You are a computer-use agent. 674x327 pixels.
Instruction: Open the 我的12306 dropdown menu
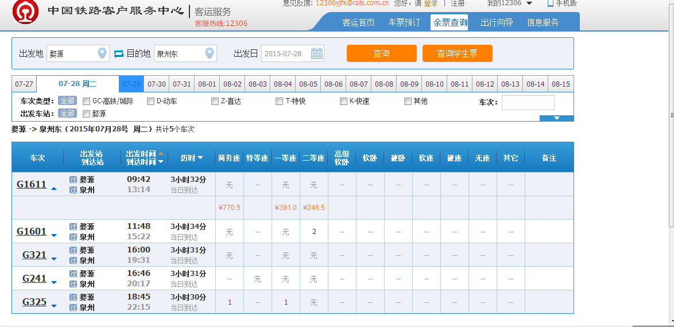coord(510,3)
